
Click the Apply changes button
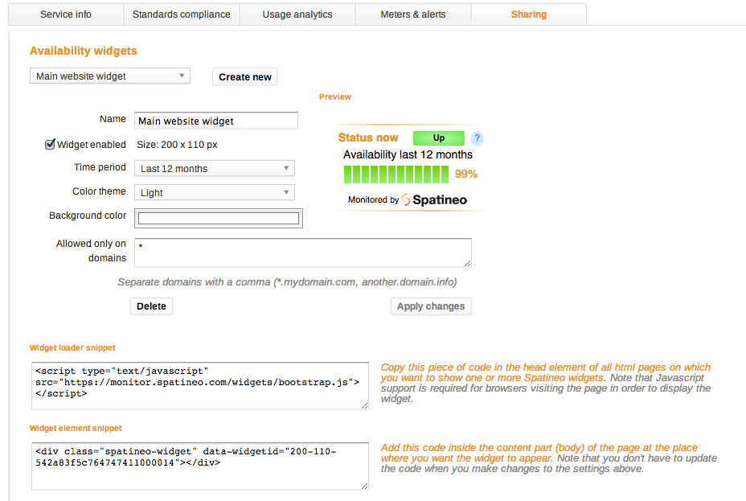click(x=431, y=306)
